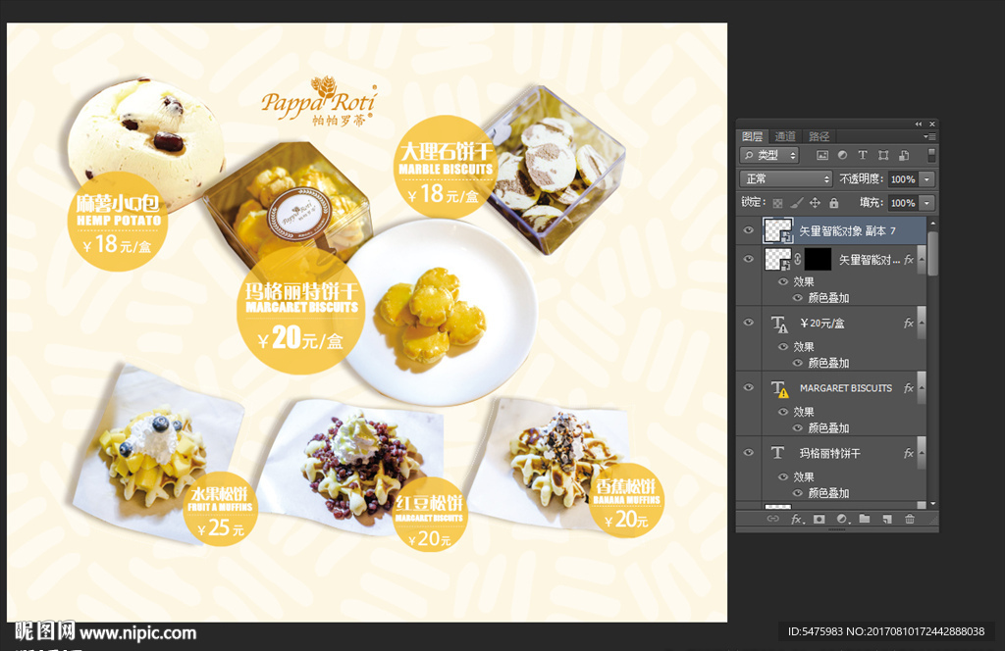
Task: Hide the 矢量智能对象 副本 7 layer
Action: click(748, 230)
